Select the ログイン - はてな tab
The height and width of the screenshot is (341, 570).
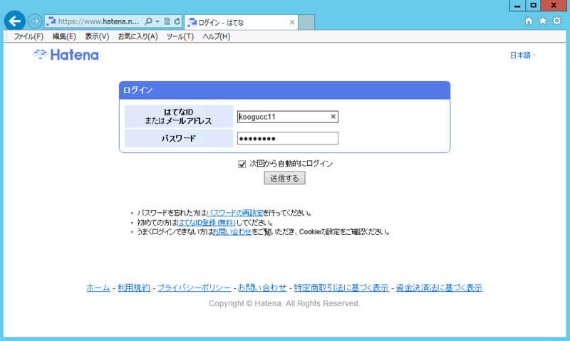click(x=241, y=23)
